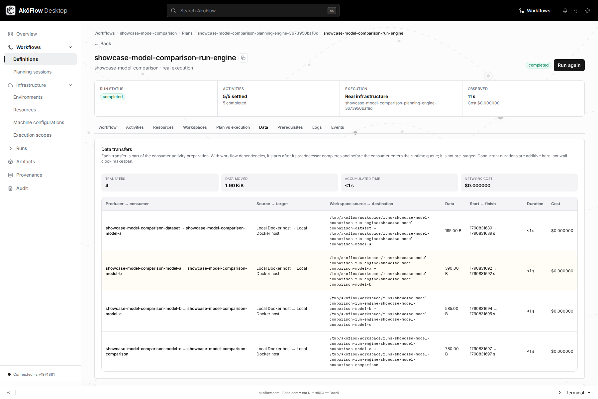Click the Overview grid icon
The image size is (598, 399).
tap(11, 34)
